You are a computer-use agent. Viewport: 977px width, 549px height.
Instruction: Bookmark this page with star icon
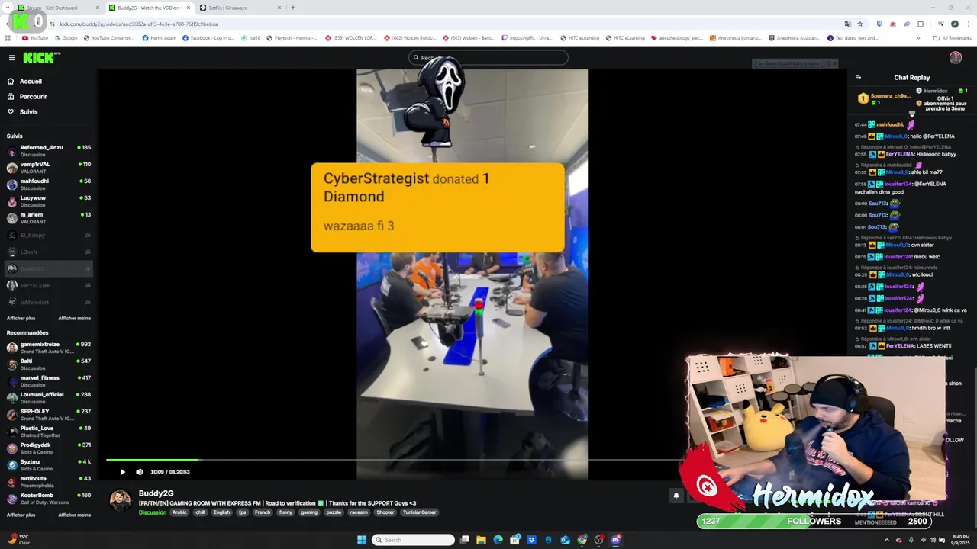(860, 24)
